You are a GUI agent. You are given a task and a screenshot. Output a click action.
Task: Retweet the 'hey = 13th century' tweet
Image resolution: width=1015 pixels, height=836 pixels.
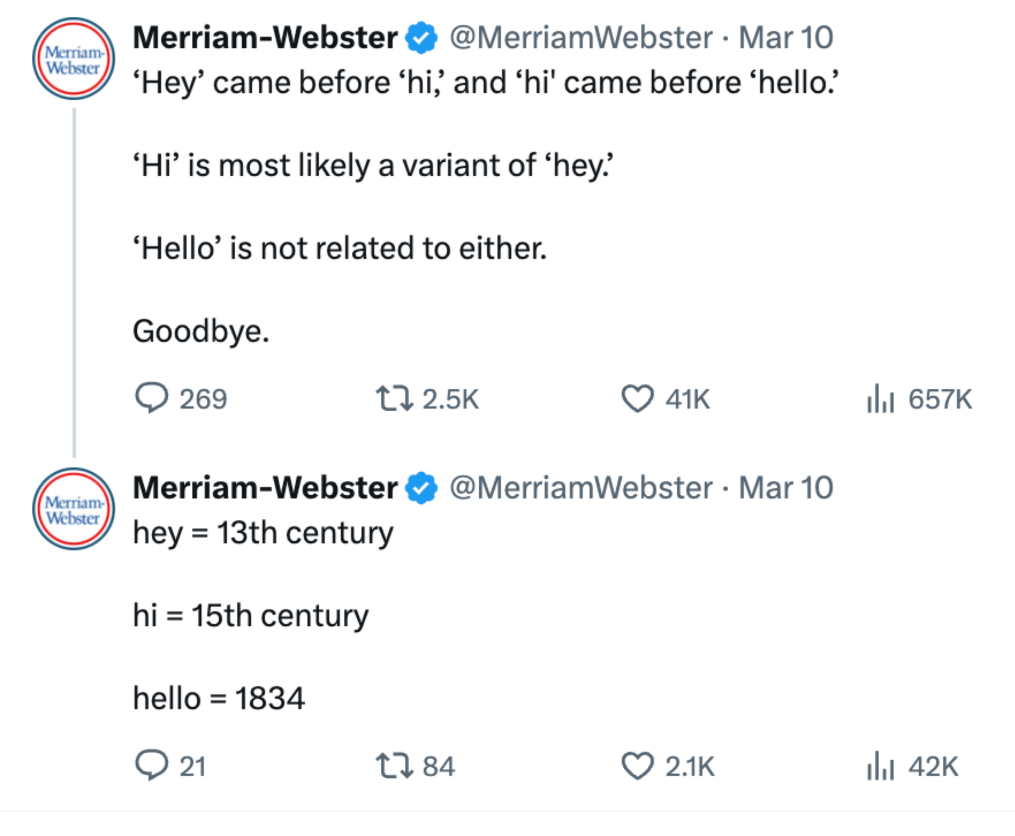tap(394, 765)
